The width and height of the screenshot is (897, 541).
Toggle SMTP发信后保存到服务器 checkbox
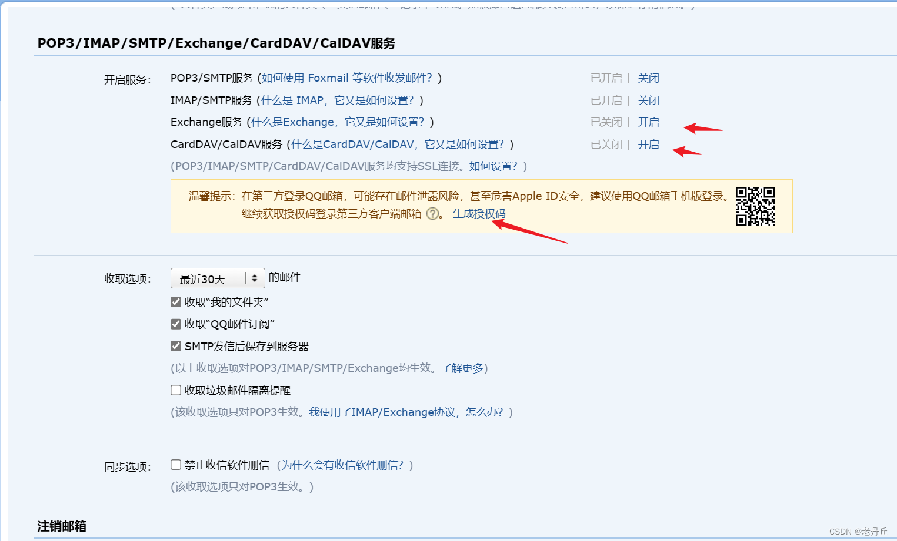click(176, 346)
